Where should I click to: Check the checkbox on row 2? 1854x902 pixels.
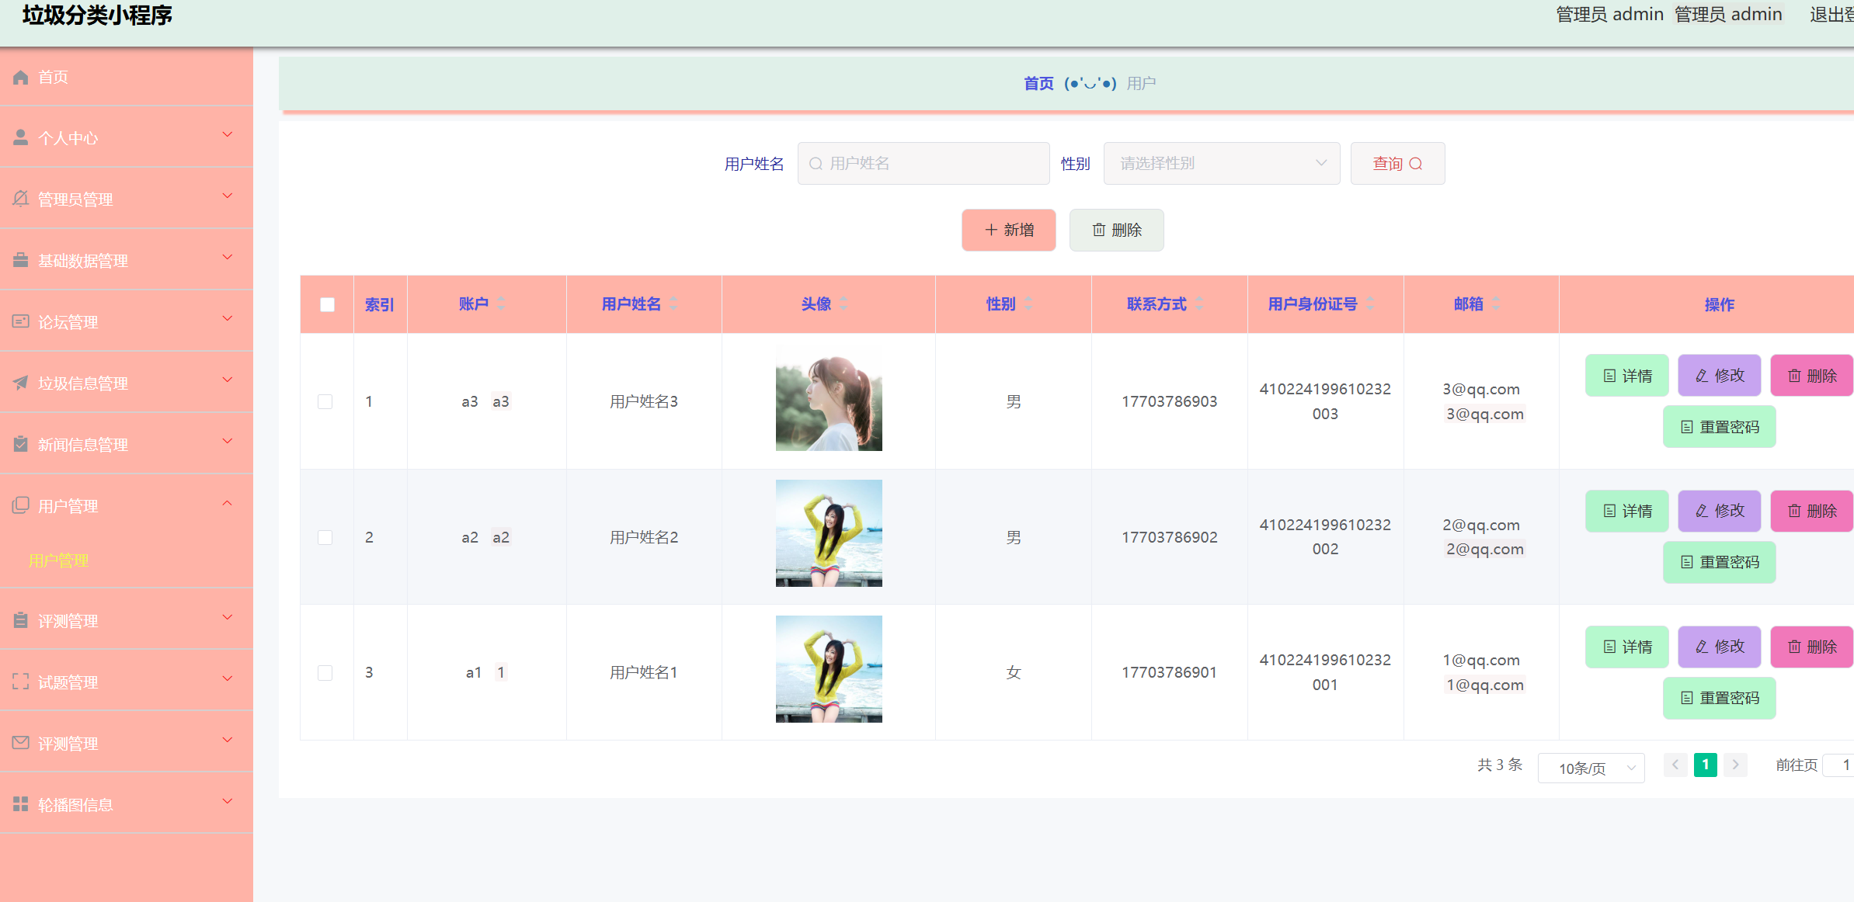[x=325, y=536]
